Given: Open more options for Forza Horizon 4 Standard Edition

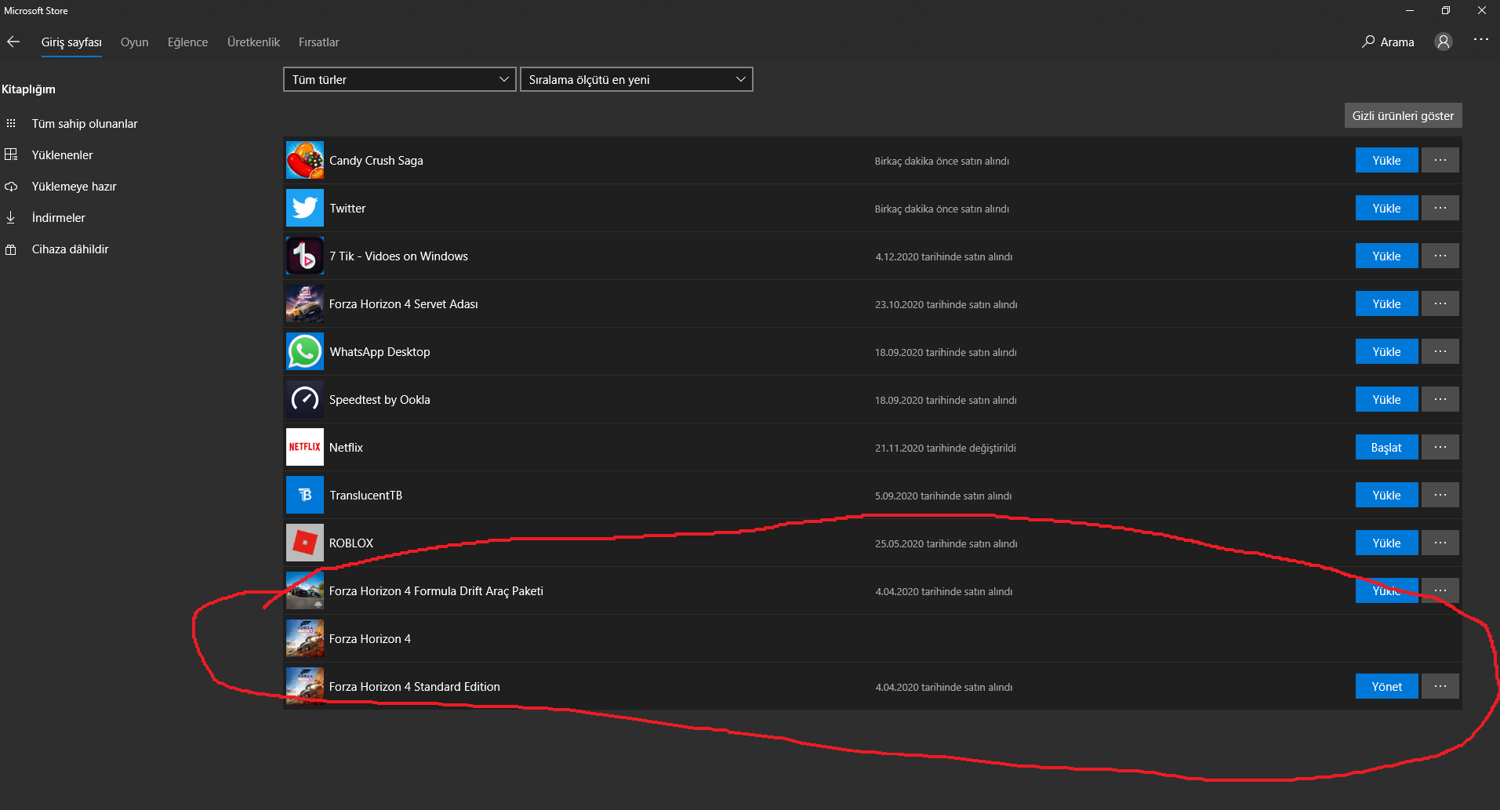Looking at the screenshot, I should (x=1440, y=687).
